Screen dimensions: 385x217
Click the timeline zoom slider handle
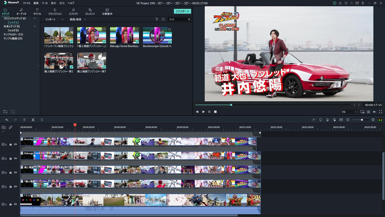point(362,120)
